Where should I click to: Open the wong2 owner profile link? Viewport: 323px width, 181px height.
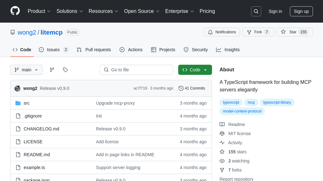27,32
